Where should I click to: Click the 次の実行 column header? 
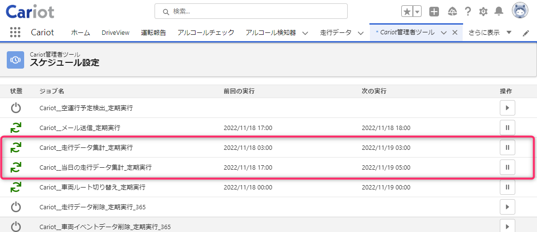(x=374, y=91)
